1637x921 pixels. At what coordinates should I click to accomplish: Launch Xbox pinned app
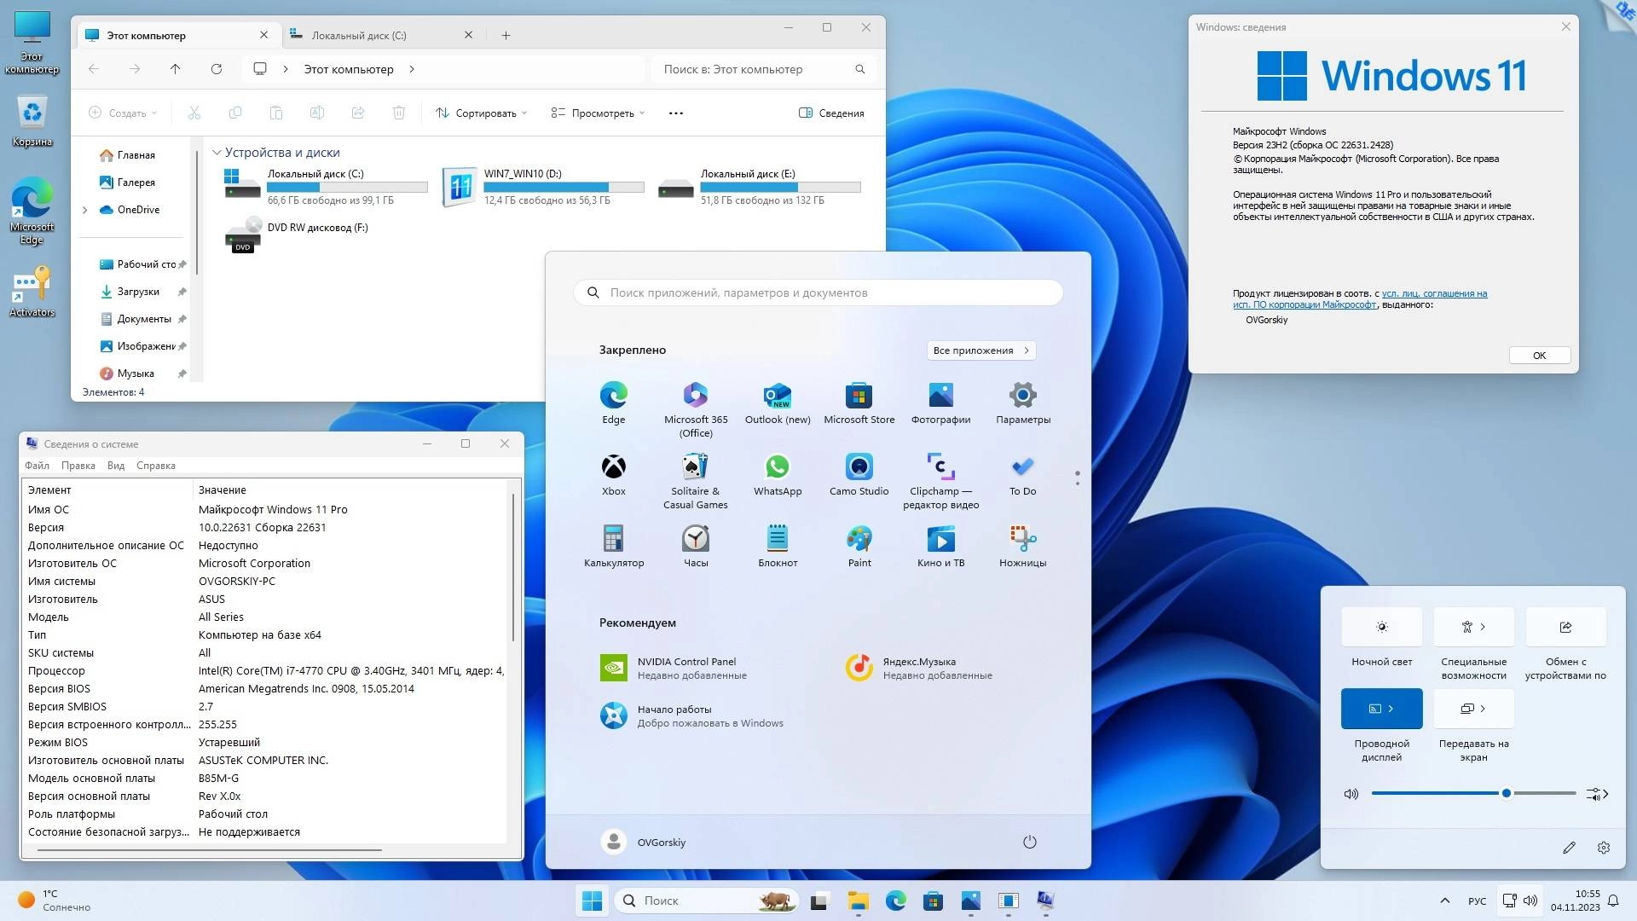coord(613,474)
